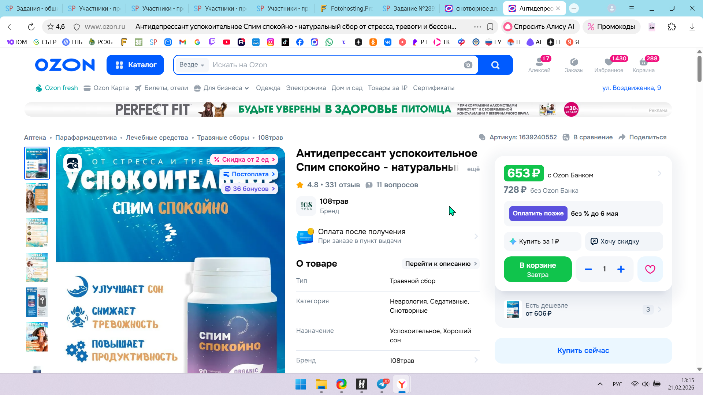
Task: Click the similar-image search icon on photo
Action: [72, 163]
